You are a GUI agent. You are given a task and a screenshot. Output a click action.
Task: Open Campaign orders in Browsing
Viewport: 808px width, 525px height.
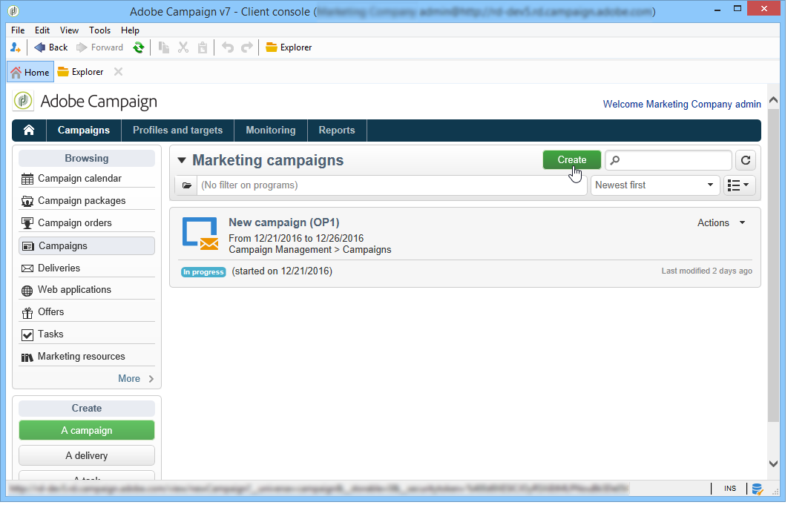(87, 222)
